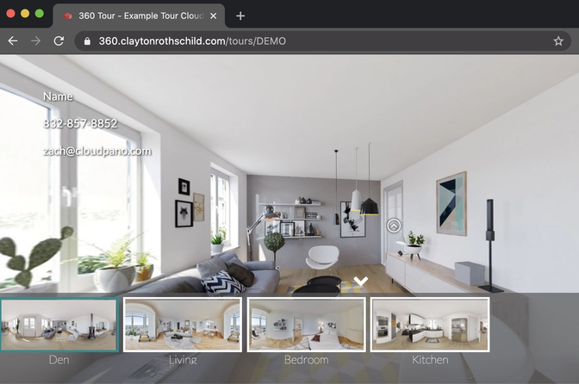Open the Kitchen scene thumbnail

pyautogui.click(x=430, y=325)
